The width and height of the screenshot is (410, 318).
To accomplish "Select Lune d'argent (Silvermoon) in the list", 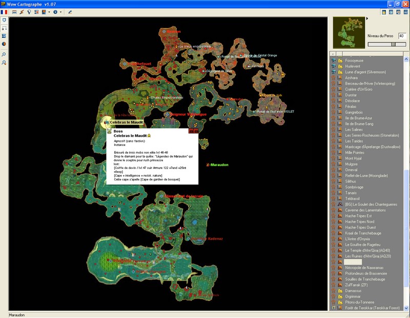I will (x=365, y=72).
